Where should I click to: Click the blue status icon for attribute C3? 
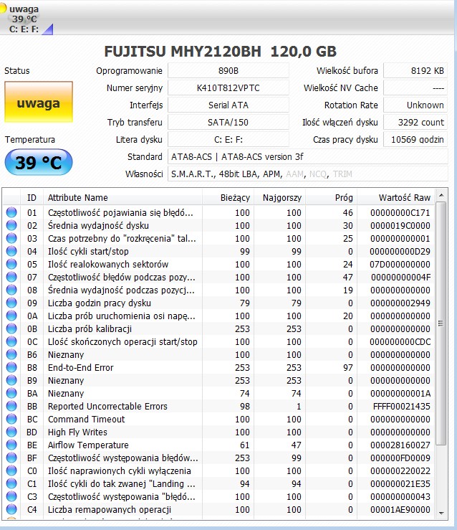tap(11, 496)
